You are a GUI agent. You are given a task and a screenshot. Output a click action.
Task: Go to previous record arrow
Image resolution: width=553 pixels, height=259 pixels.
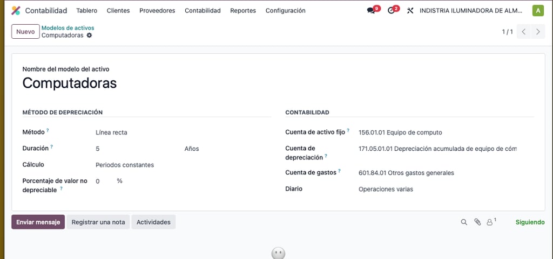tap(524, 32)
